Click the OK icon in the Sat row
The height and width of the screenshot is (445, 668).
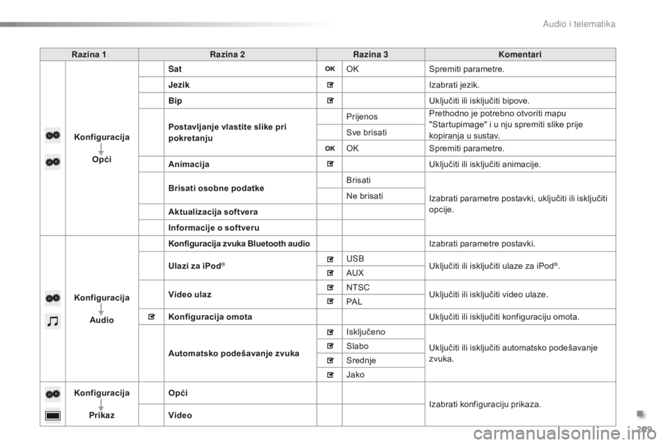point(329,69)
